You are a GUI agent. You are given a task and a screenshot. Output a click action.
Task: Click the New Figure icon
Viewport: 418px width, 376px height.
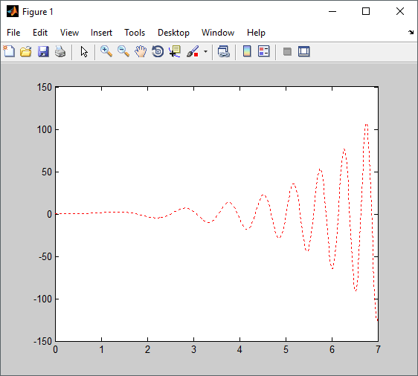click(x=9, y=51)
